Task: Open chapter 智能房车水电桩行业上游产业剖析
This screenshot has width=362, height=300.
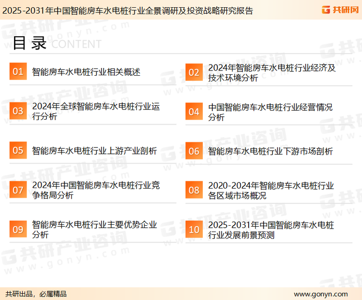Action: tap(95, 150)
